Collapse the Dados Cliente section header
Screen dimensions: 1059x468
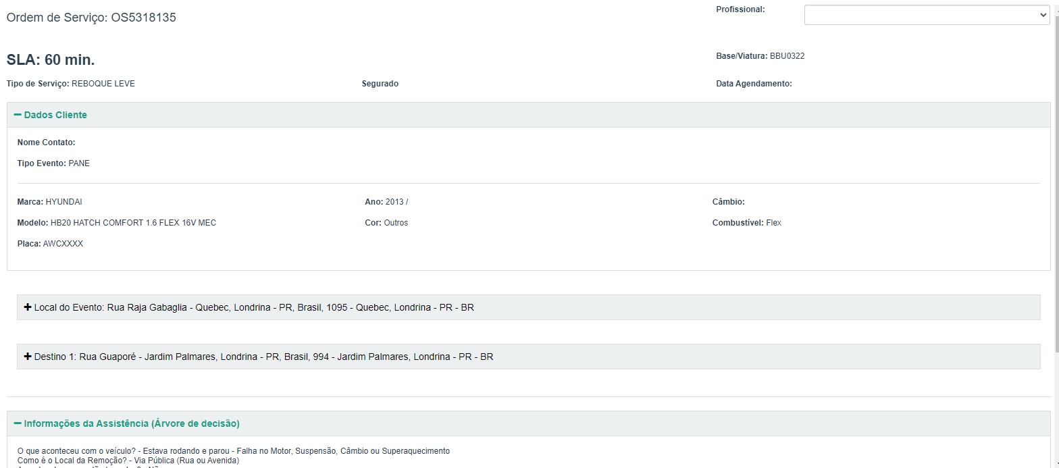click(55, 115)
